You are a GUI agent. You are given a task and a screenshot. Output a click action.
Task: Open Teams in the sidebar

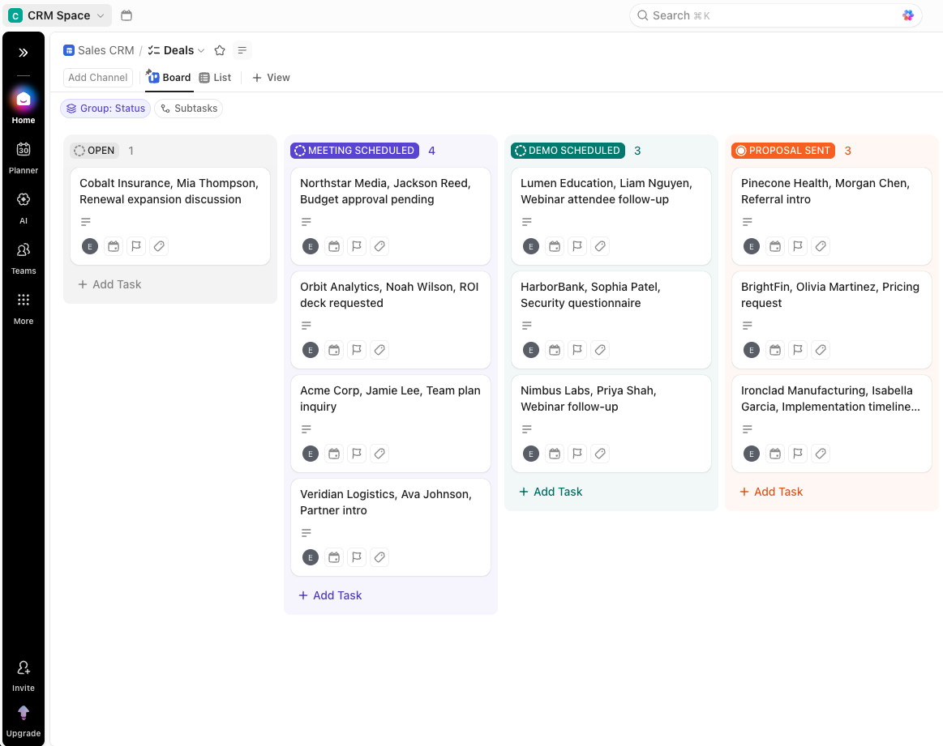click(x=23, y=258)
